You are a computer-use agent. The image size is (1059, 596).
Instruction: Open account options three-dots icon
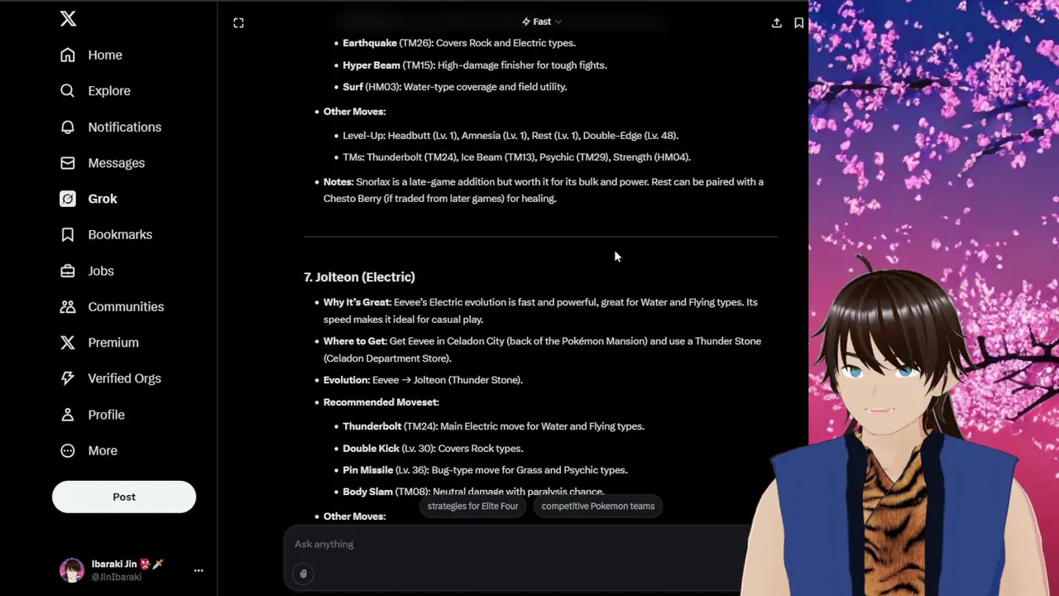(x=199, y=570)
